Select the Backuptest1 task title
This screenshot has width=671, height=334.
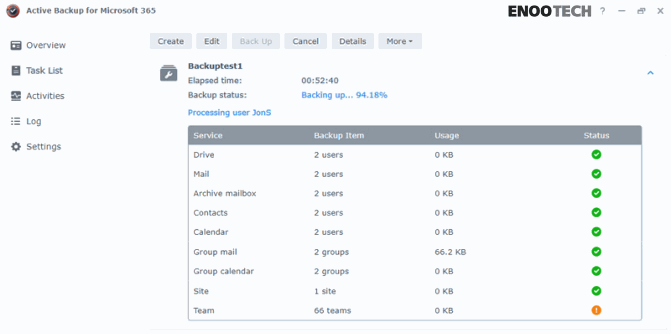215,66
